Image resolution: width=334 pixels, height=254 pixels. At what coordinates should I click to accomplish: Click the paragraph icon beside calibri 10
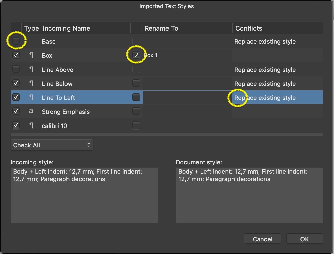pyautogui.click(x=31, y=125)
